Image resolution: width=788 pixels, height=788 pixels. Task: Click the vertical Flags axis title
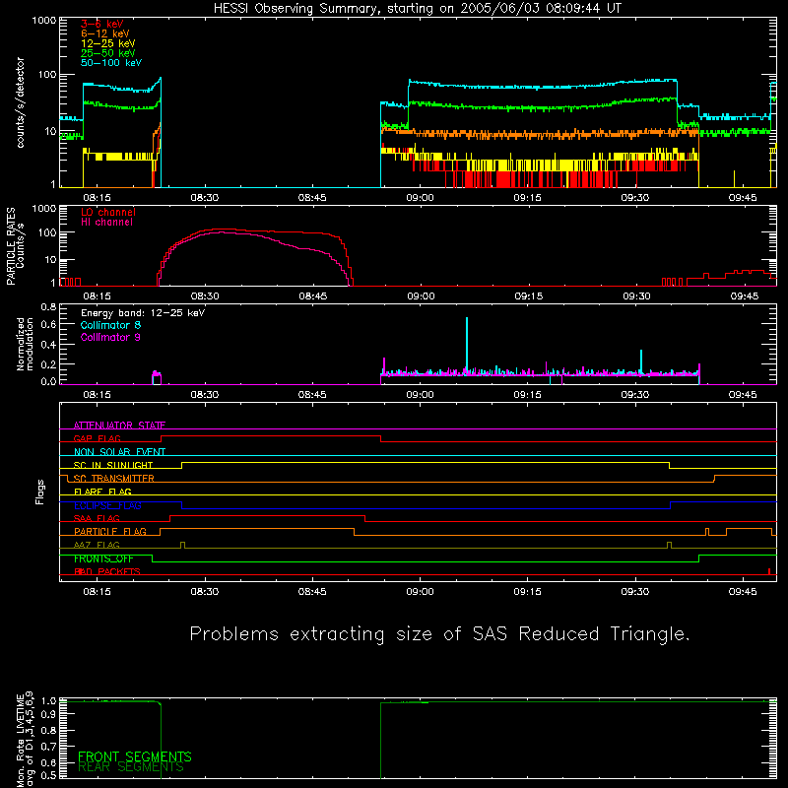40,492
